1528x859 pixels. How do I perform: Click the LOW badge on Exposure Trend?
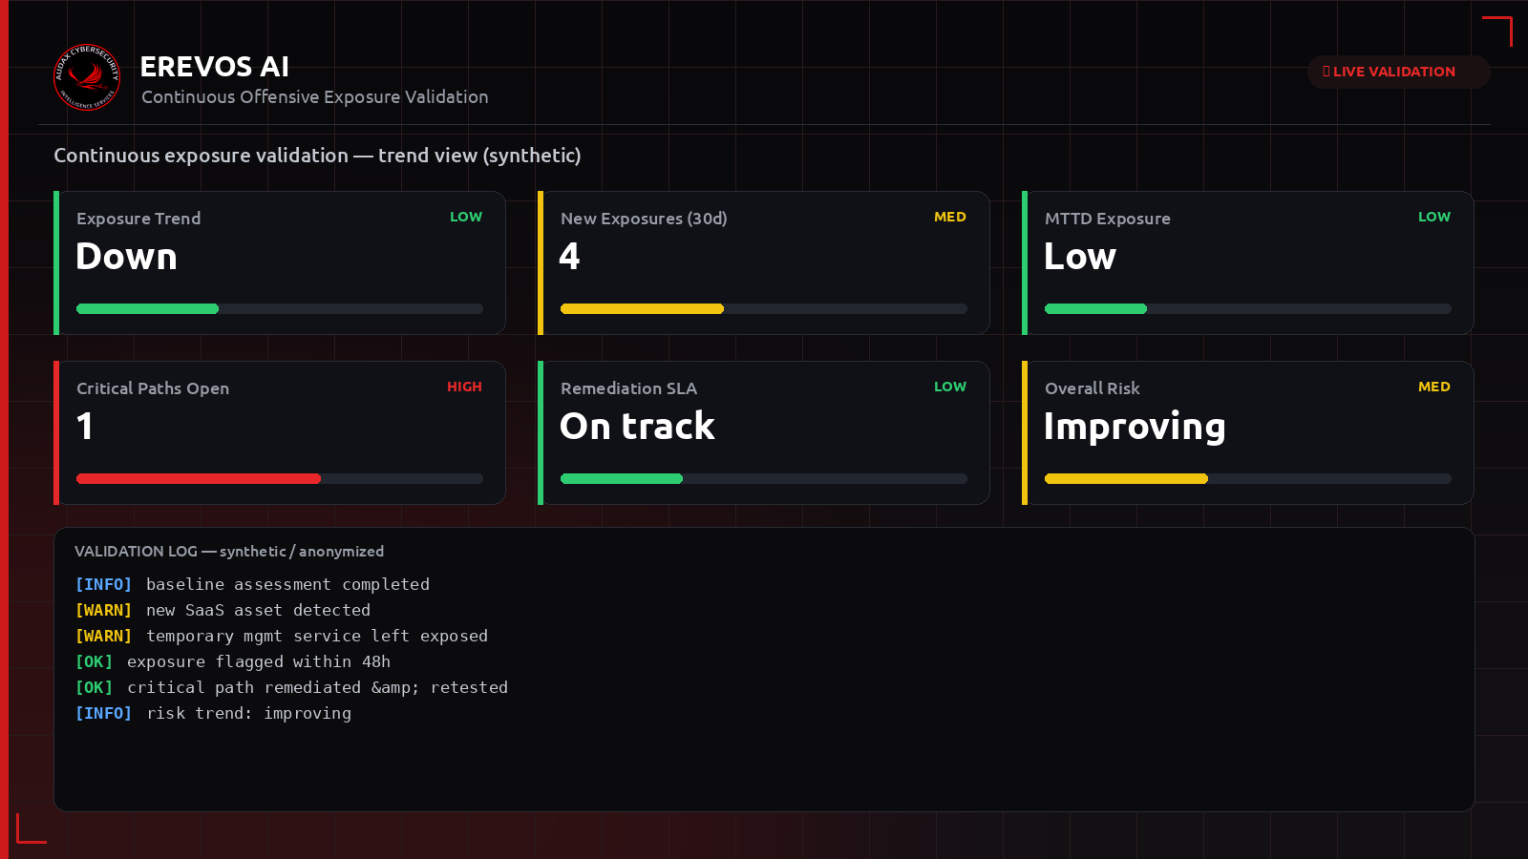point(466,217)
